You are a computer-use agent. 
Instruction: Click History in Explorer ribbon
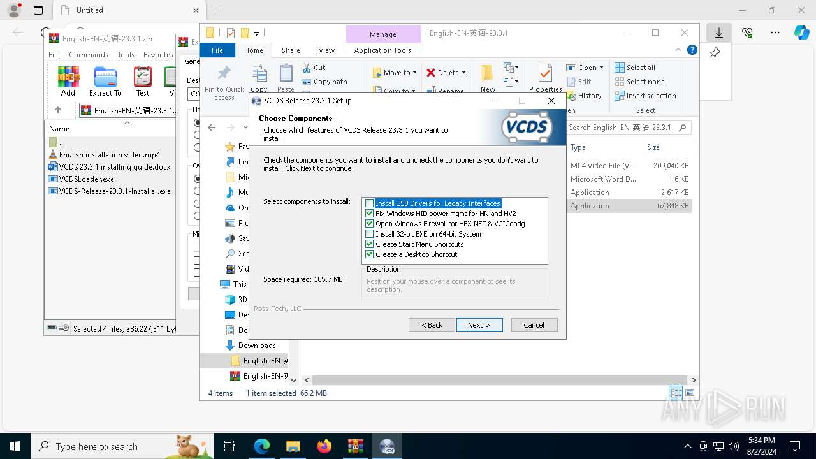(x=584, y=96)
